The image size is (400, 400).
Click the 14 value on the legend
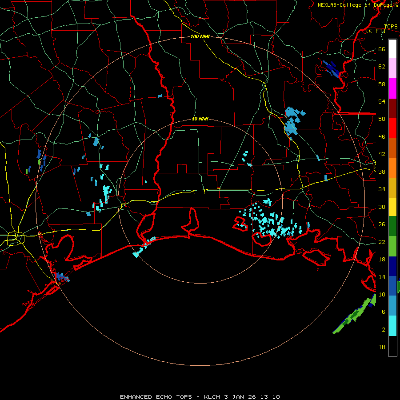(x=382, y=277)
